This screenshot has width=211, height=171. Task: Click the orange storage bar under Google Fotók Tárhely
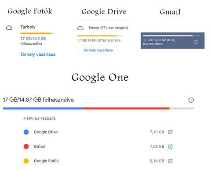pyautogui.click(x=38, y=33)
